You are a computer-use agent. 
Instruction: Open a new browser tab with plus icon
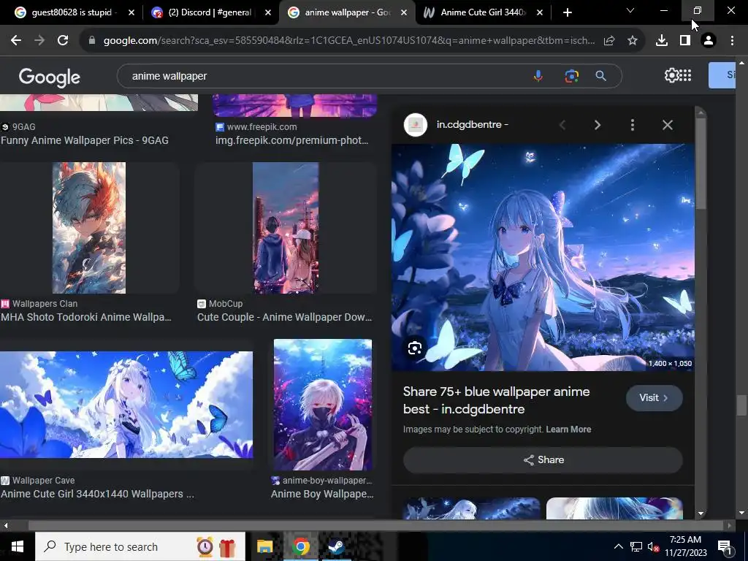coord(567,12)
